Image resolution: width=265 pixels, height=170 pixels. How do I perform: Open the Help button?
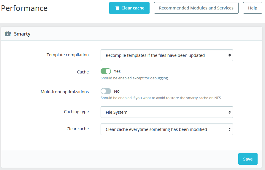pyautogui.click(x=253, y=8)
